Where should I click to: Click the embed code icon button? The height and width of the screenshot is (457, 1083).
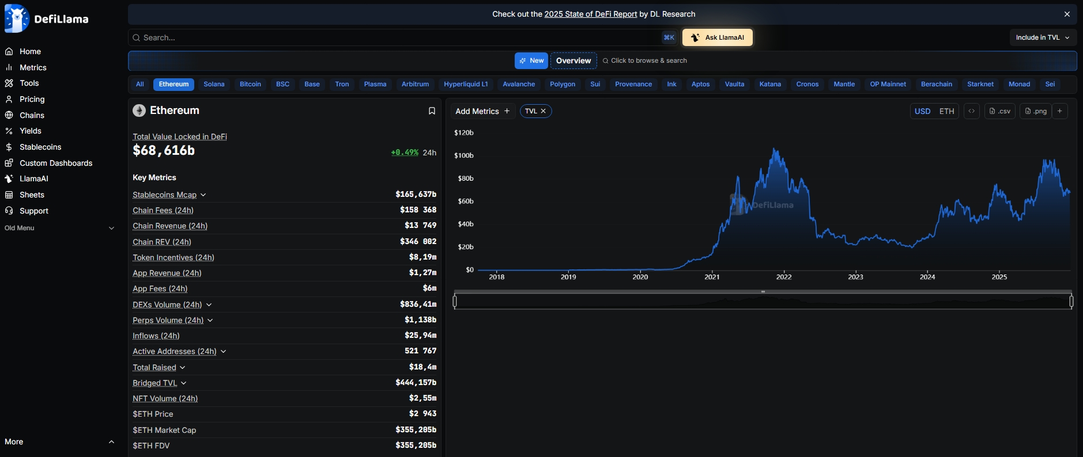coord(972,111)
